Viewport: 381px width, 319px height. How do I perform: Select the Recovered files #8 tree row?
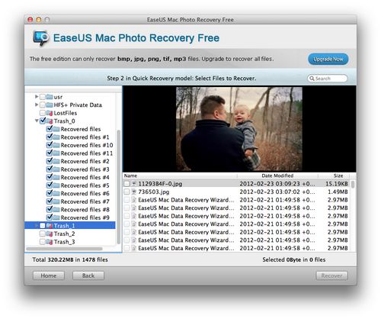tap(70, 210)
